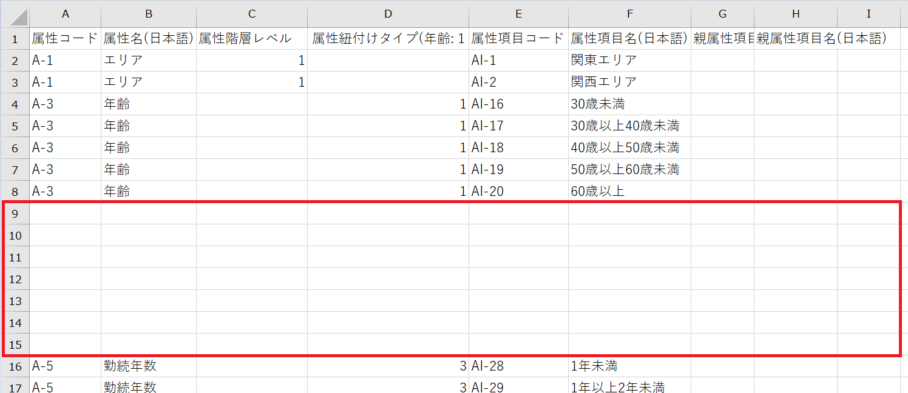Screen dimensions: 908x393
Task: Select the cell containing 1年未満
Action: (629, 366)
